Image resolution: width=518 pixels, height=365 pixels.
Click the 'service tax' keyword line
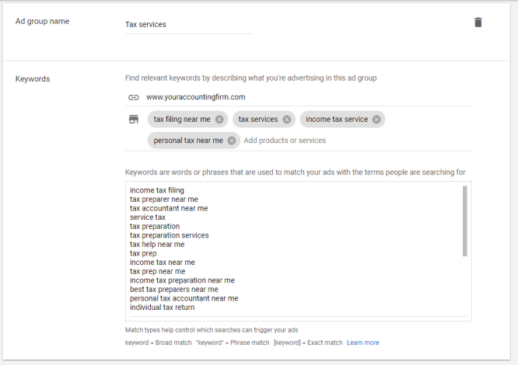(148, 217)
